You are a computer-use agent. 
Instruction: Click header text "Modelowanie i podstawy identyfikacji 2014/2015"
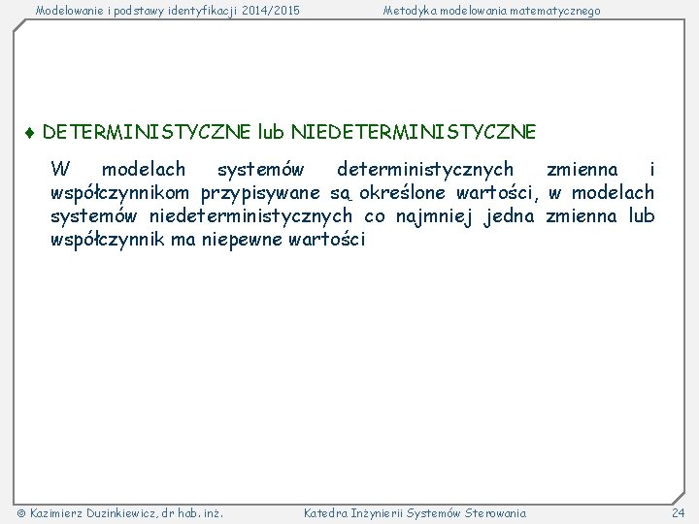pyautogui.click(x=168, y=11)
